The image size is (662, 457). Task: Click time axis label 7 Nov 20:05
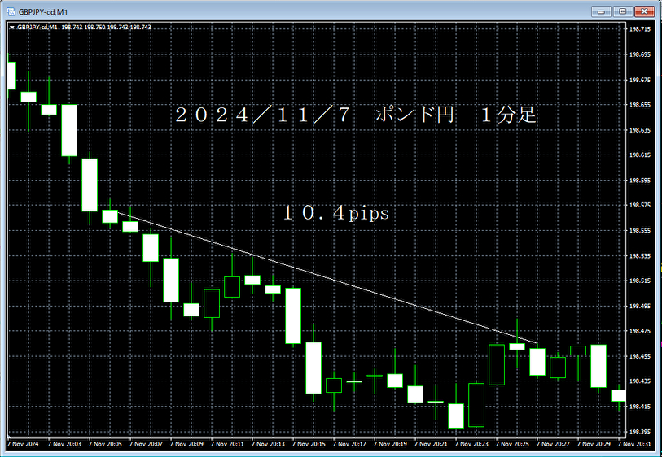[x=105, y=444]
